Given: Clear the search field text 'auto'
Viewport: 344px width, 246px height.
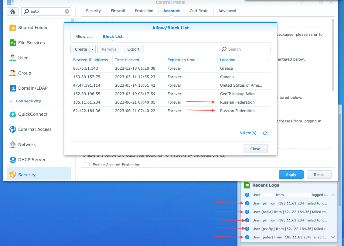Looking at the screenshot, I should point(67,12).
